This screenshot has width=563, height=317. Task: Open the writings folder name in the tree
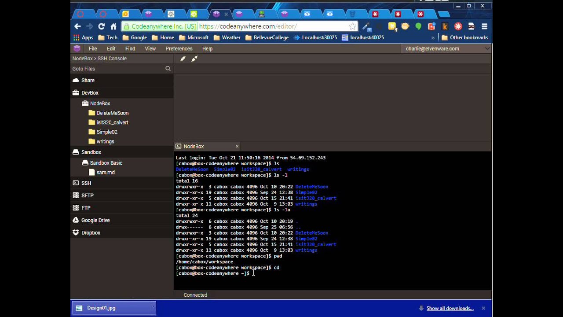(x=106, y=141)
